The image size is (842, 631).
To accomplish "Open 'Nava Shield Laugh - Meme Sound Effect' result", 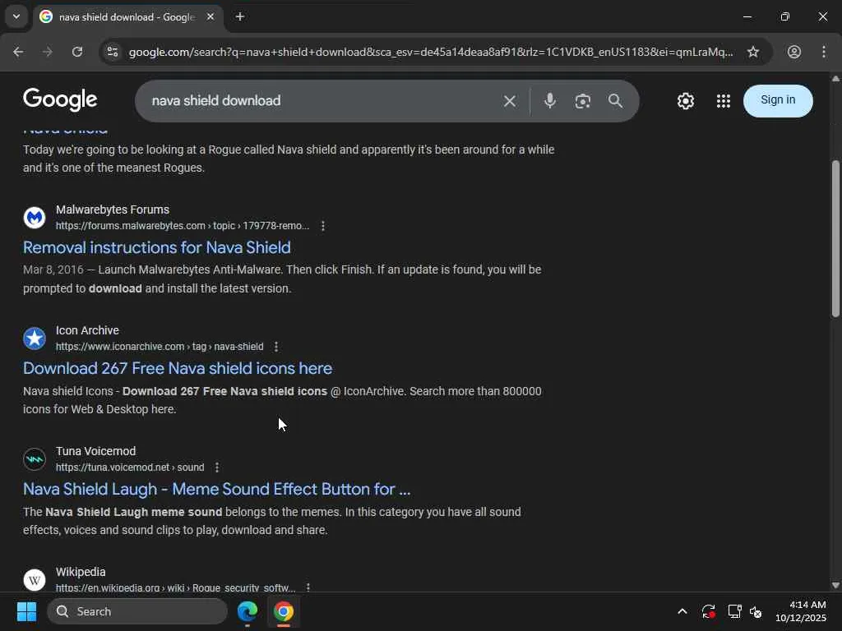I will point(217,489).
